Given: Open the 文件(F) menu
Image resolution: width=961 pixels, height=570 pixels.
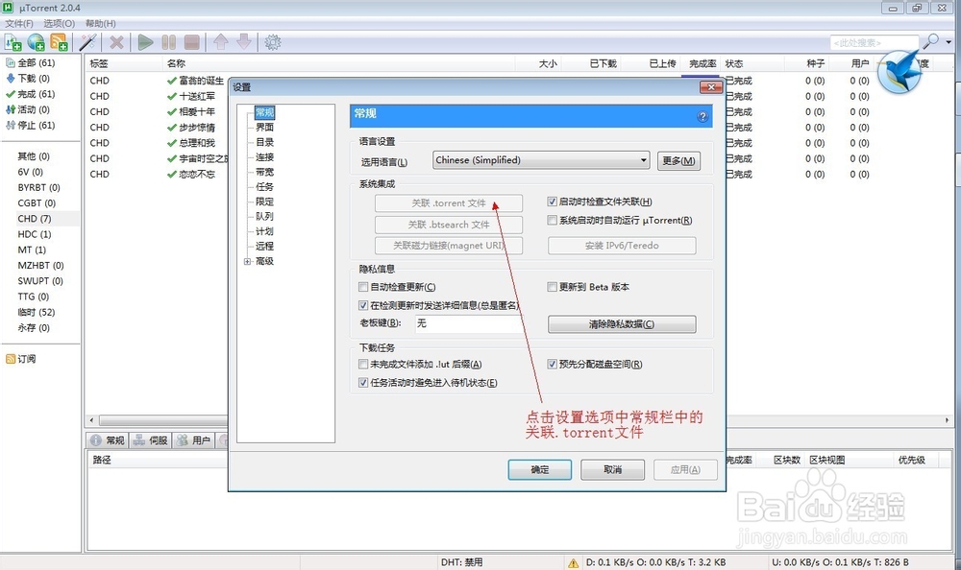Looking at the screenshot, I should [x=19, y=23].
